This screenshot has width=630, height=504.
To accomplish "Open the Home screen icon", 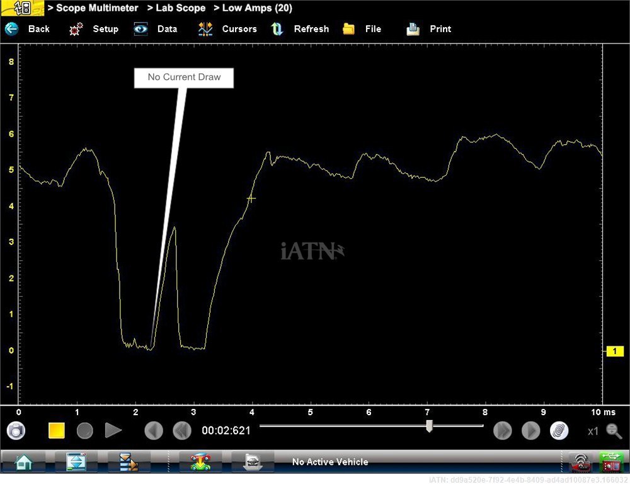I will pyautogui.click(x=23, y=462).
